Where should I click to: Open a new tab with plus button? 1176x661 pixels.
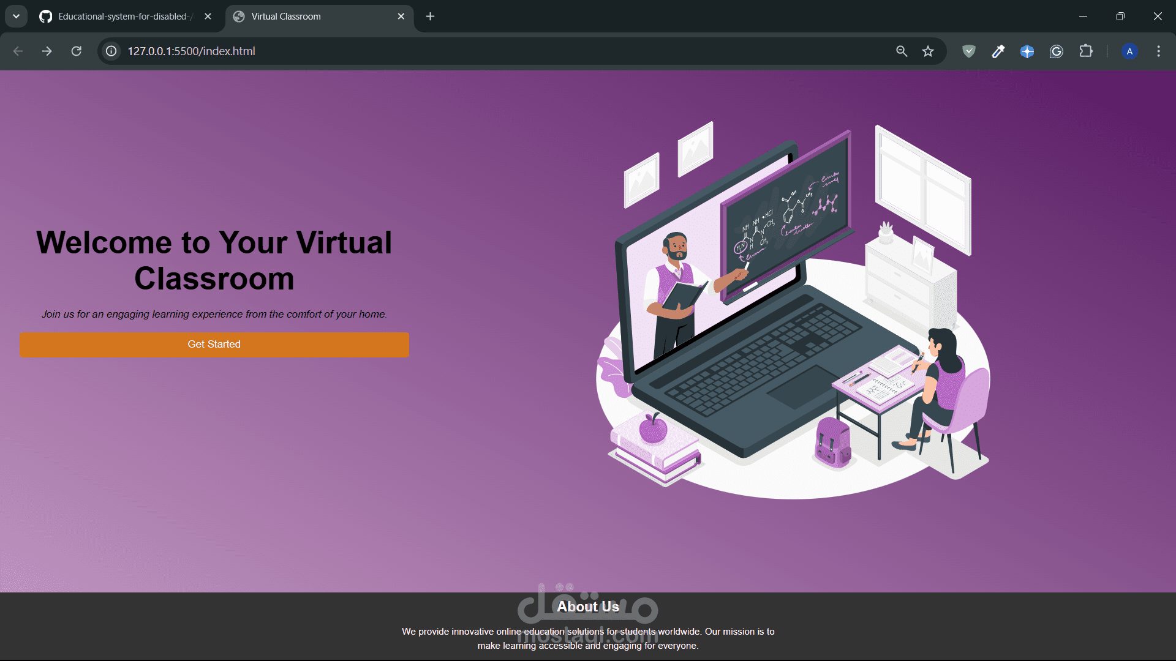[430, 17]
